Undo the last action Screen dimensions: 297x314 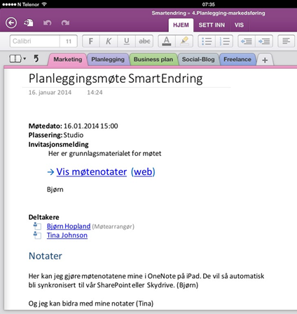[47, 22]
